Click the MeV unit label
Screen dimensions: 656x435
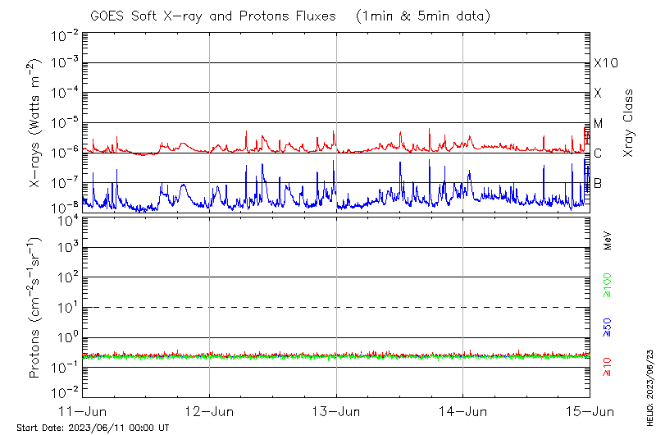click(608, 240)
